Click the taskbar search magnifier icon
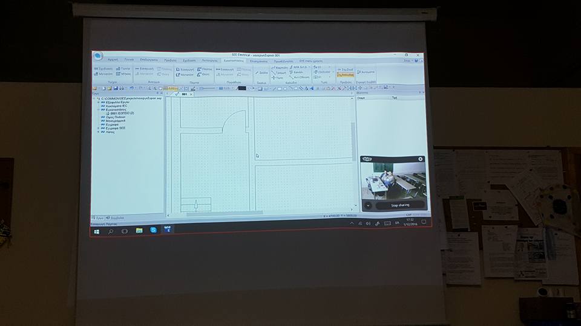This screenshot has height=326, width=581. click(111, 231)
